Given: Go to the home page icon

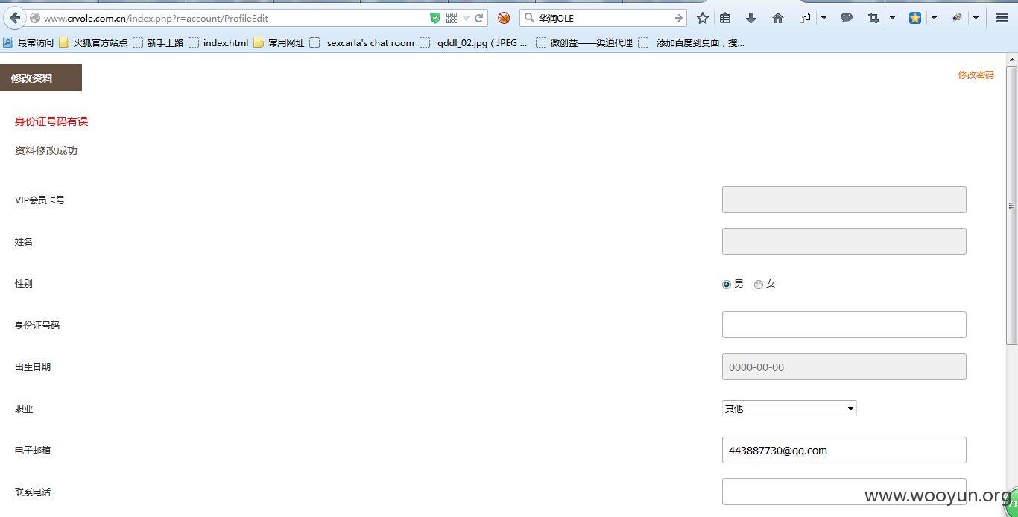Looking at the screenshot, I should click(x=778, y=18).
